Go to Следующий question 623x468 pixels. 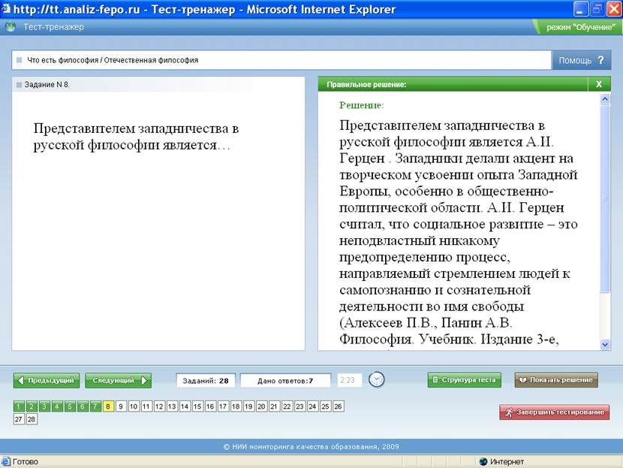click(118, 380)
